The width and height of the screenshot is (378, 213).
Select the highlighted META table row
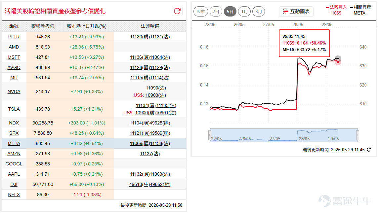[x=94, y=143]
